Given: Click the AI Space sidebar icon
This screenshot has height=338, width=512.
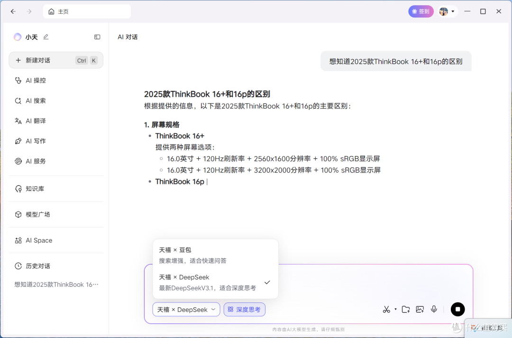Looking at the screenshot, I should click(18, 240).
